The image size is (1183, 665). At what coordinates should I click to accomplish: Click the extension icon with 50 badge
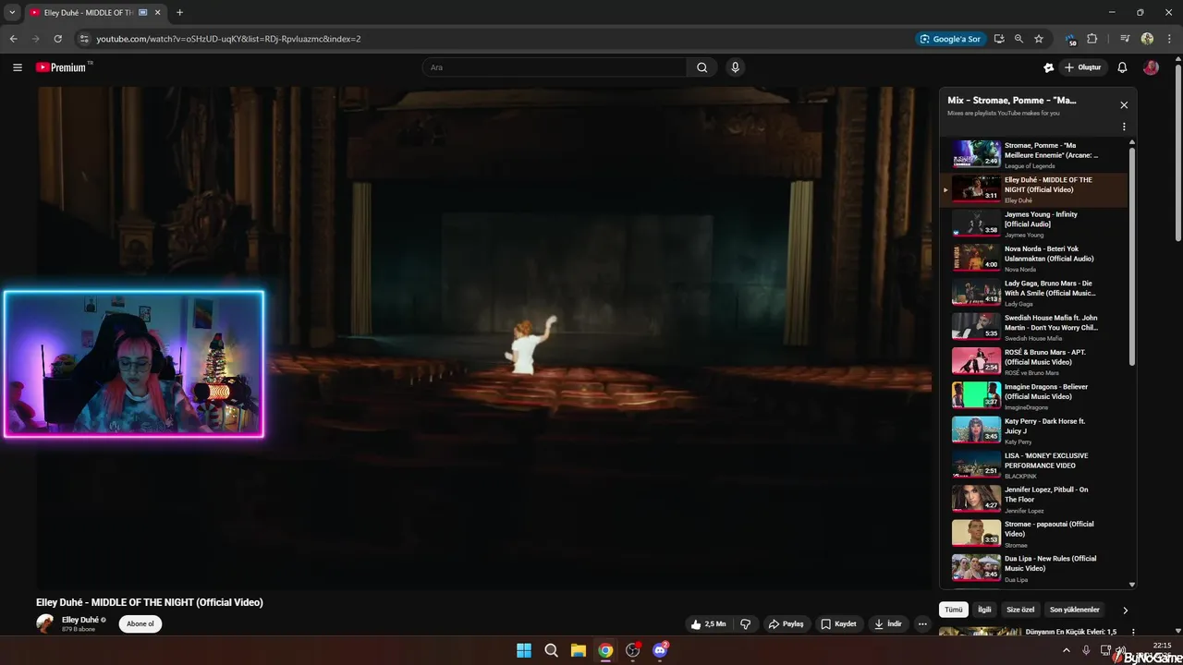1071,40
